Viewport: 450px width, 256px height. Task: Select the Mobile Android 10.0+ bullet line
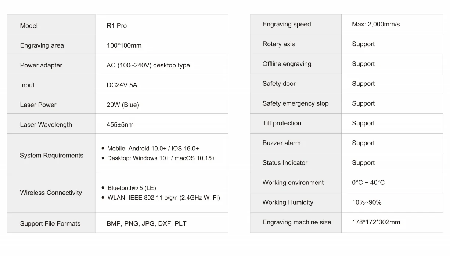pos(150,149)
